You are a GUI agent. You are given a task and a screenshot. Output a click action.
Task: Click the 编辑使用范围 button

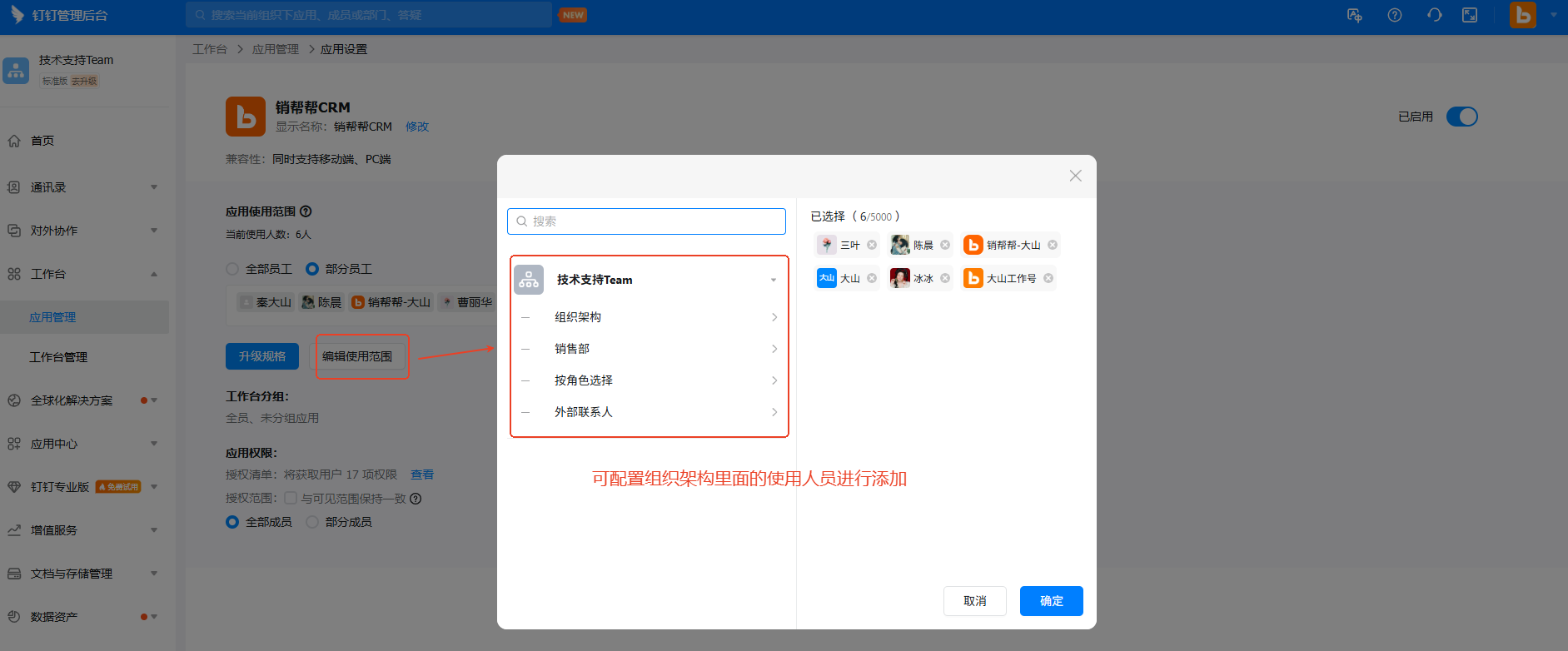[357, 356]
